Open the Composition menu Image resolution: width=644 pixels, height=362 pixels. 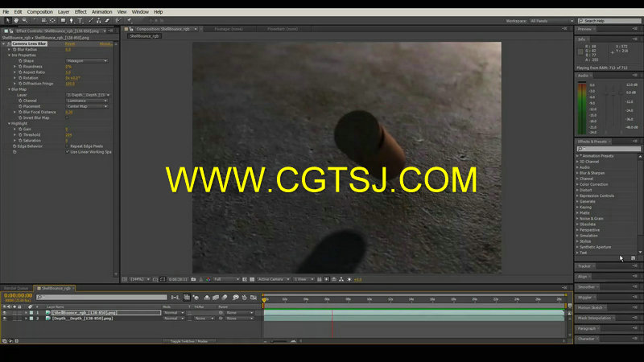tap(39, 12)
